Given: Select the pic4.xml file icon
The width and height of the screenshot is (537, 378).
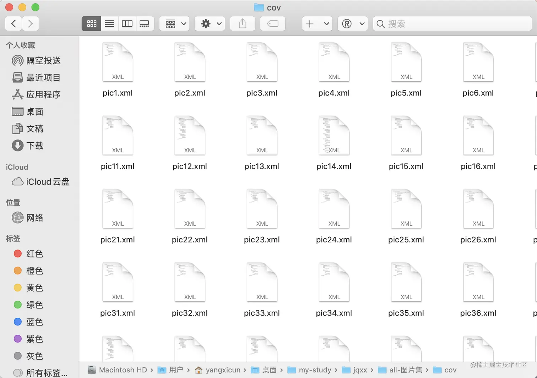Looking at the screenshot, I should (x=334, y=62).
